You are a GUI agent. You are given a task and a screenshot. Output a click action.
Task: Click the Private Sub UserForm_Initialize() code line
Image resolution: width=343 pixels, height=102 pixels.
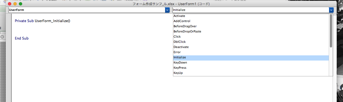click(x=42, y=21)
